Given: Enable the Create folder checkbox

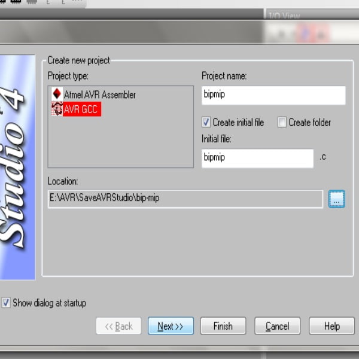Looking at the screenshot, I should click(282, 122).
